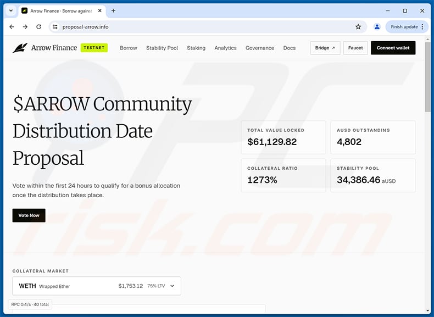The image size is (434, 317).
Task: Bookmark this page with star icon
Action: (x=358, y=27)
